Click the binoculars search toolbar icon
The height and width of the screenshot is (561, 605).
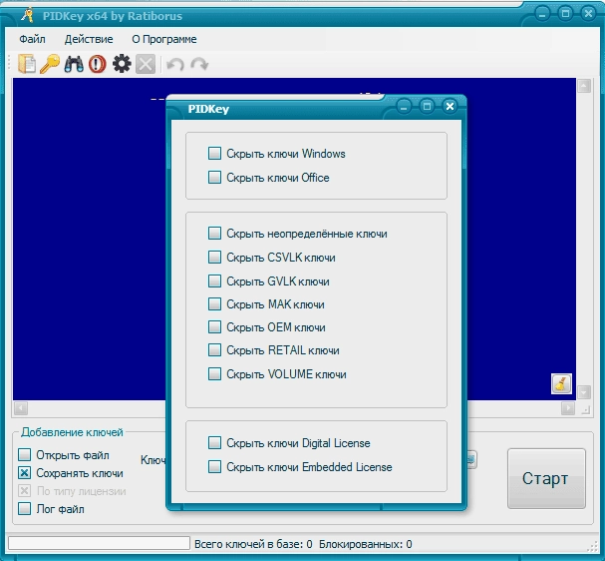pyautogui.click(x=74, y=64)
